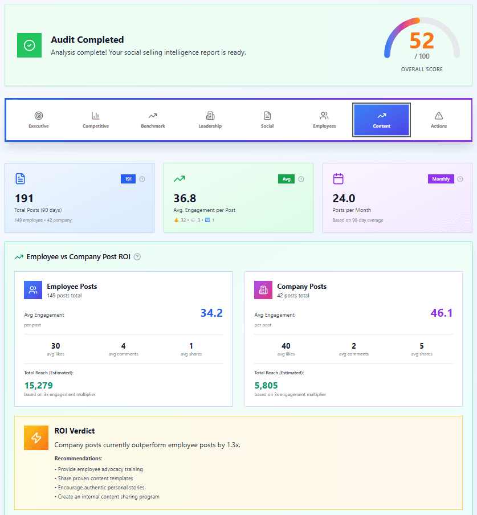Click the orange ROI Verdict lightning icon
Screen dimensions: 477x515
[x=36, y=438]
